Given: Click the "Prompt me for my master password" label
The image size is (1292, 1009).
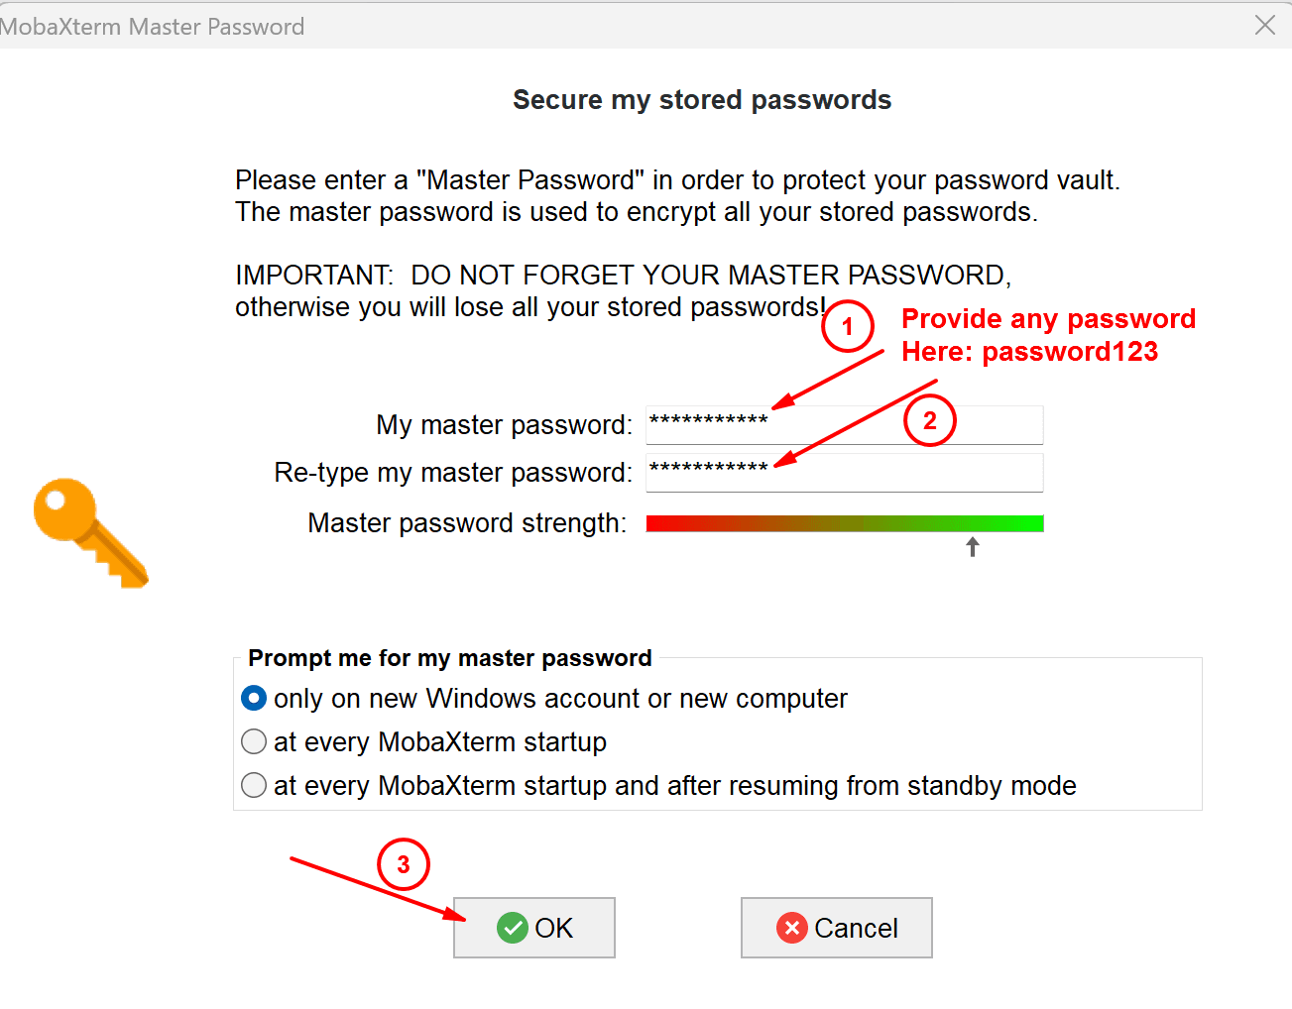Looking at the screenshot, I should tap(449, 658).
